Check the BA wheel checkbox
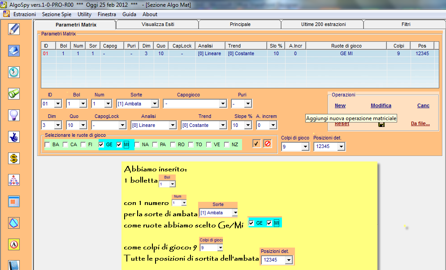The width and height of the screenshot is (446, 270). pyautogui.click(x=48, y=144)
